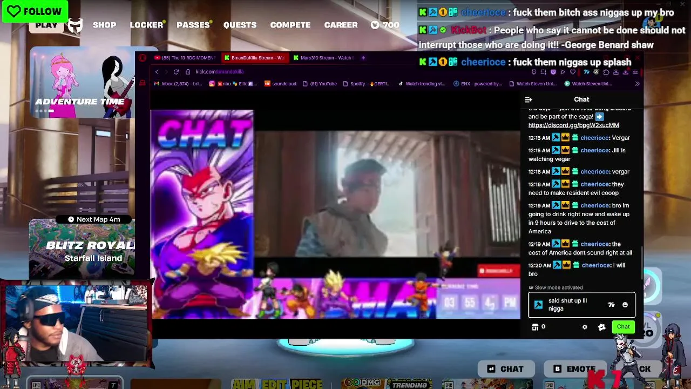
Task: Open the discord.gg invite link in chat
Action: [x=573, y=125]
